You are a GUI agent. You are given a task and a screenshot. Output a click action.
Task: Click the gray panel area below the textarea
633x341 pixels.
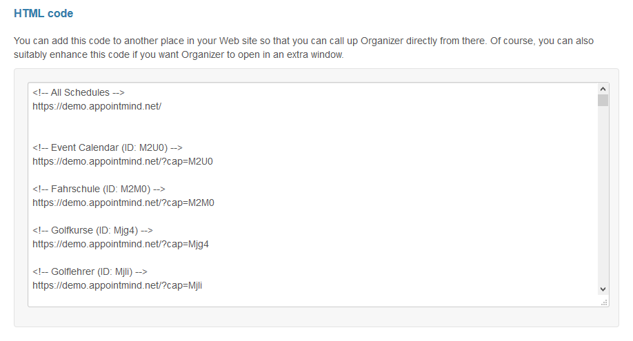click(316, 317)
